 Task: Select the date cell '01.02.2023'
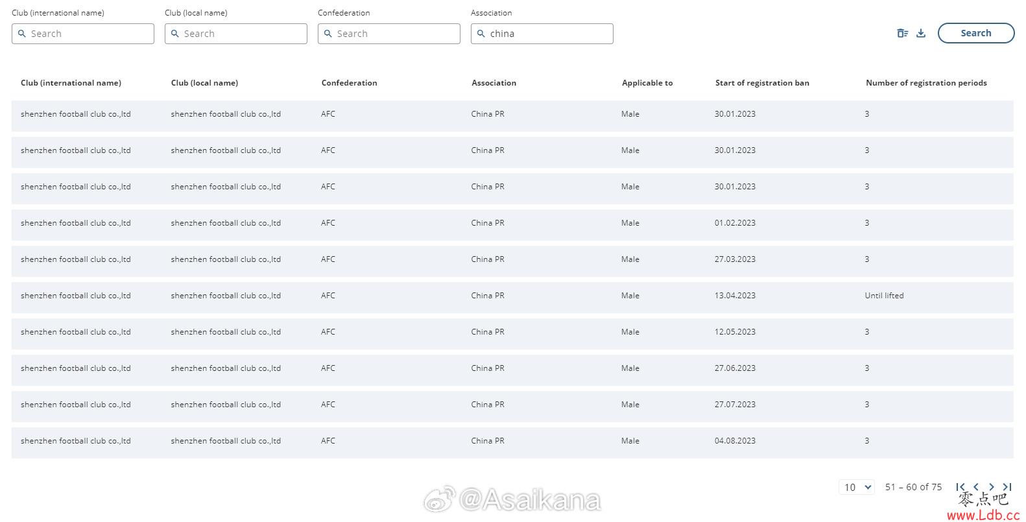(735, 223)
